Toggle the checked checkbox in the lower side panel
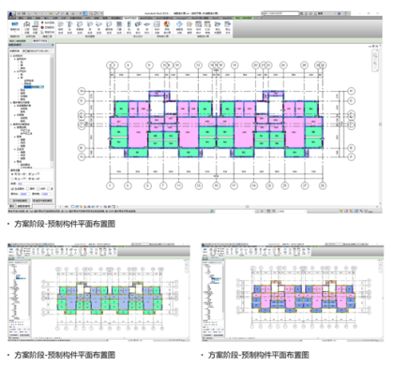 click(12, 189)
